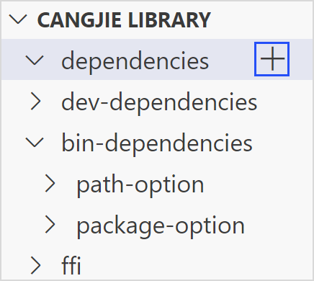Expand the dev-dependencies node arrow
The width and height of the screenshot is (314, 281).
pos(36,102)
